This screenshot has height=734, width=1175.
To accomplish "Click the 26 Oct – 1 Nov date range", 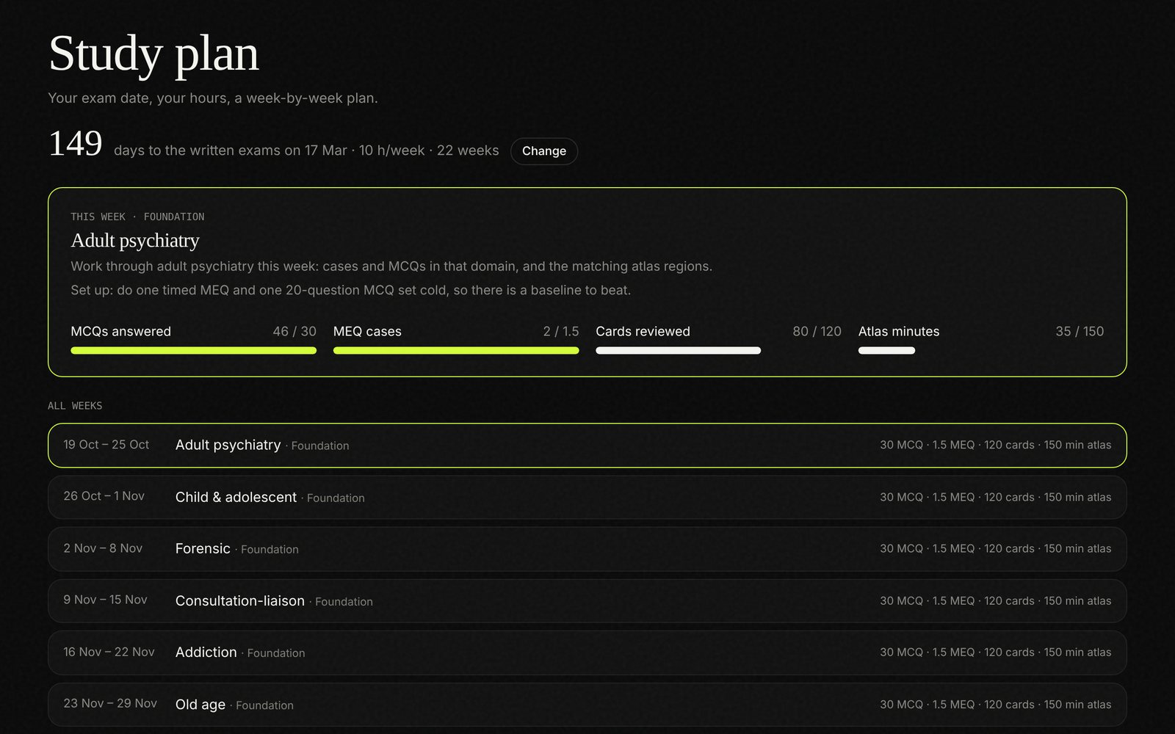I will coord(104,496).
